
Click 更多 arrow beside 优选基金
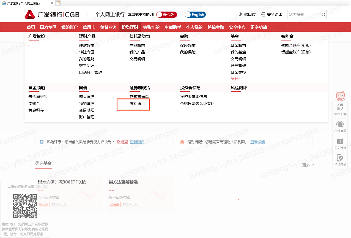[308, 165]
